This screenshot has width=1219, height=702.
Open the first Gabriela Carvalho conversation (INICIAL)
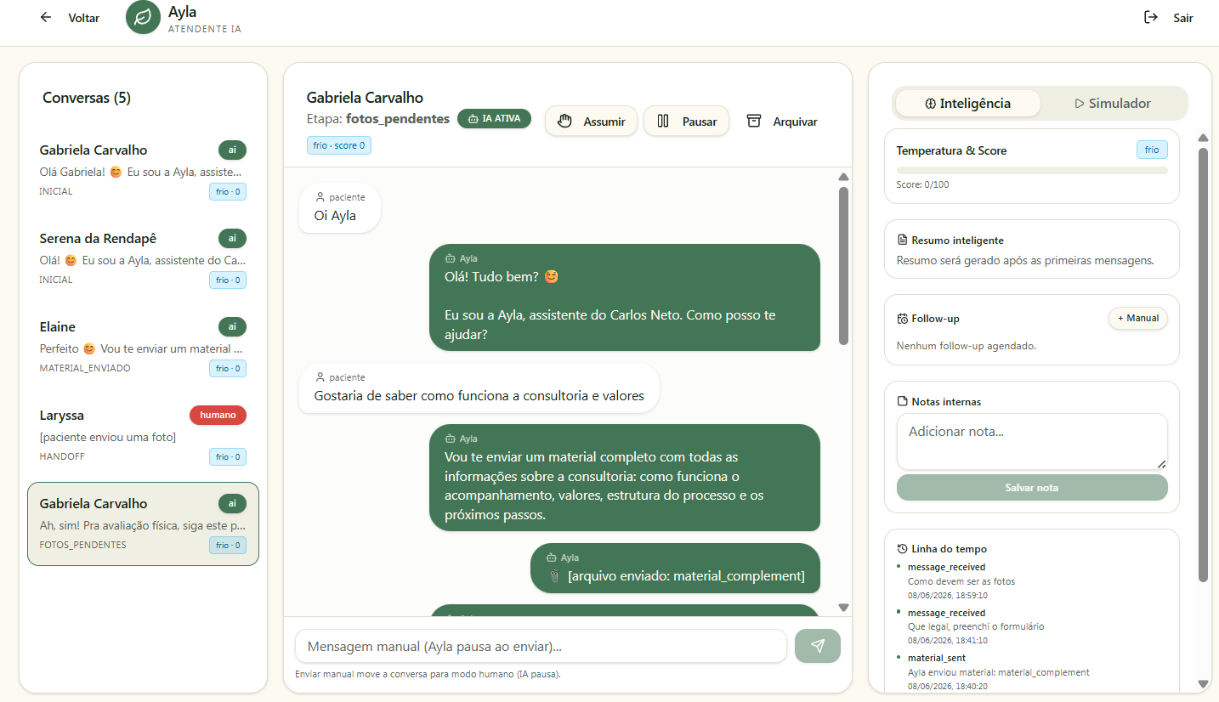[x=143, y=170]
